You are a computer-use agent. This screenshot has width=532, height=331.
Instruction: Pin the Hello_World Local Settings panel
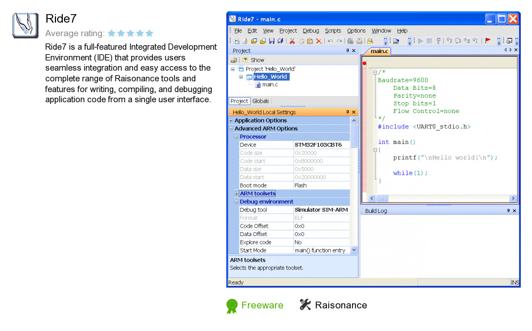click(x=347, y=112)
